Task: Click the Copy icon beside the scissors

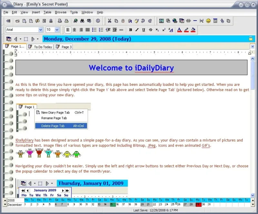Action: [116, 21]
